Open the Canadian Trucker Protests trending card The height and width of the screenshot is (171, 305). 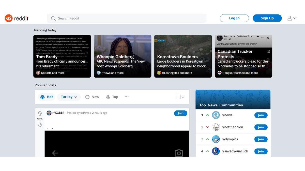click(243, 56)
